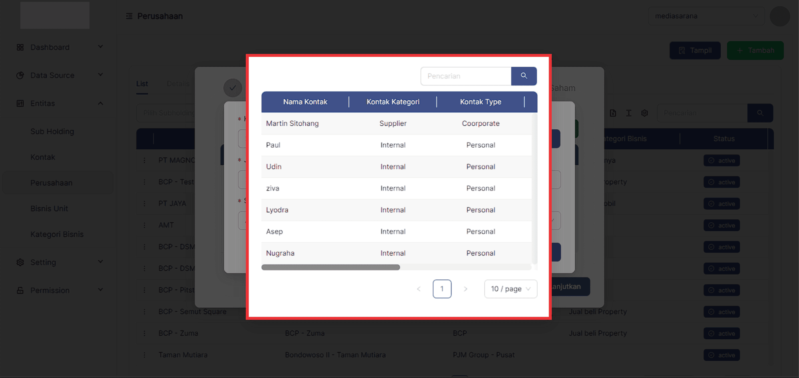Click the user avatar at top right
Screen dimensions: 799x378
[x=779, y=16]
